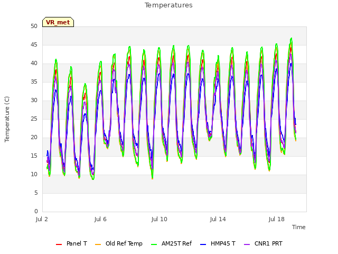Click the 35 y-axis tick label

[34, 81]
